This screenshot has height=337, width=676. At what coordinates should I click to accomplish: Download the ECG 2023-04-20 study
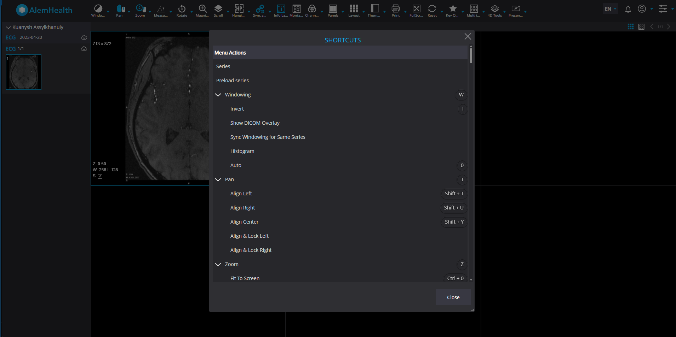[84, 37]
